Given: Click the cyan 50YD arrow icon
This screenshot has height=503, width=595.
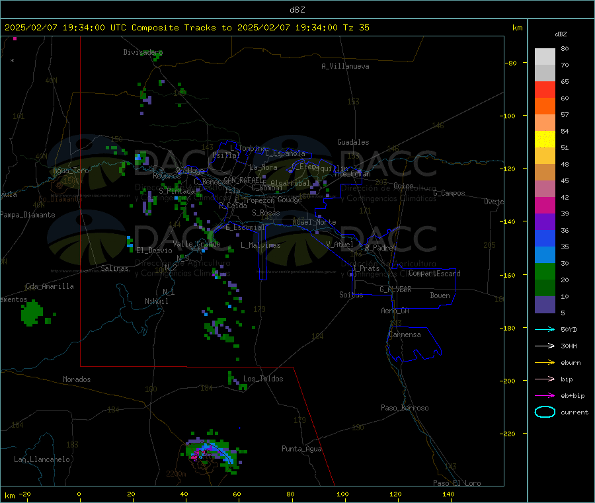Looking at the screenshot, I should [545, 329].
